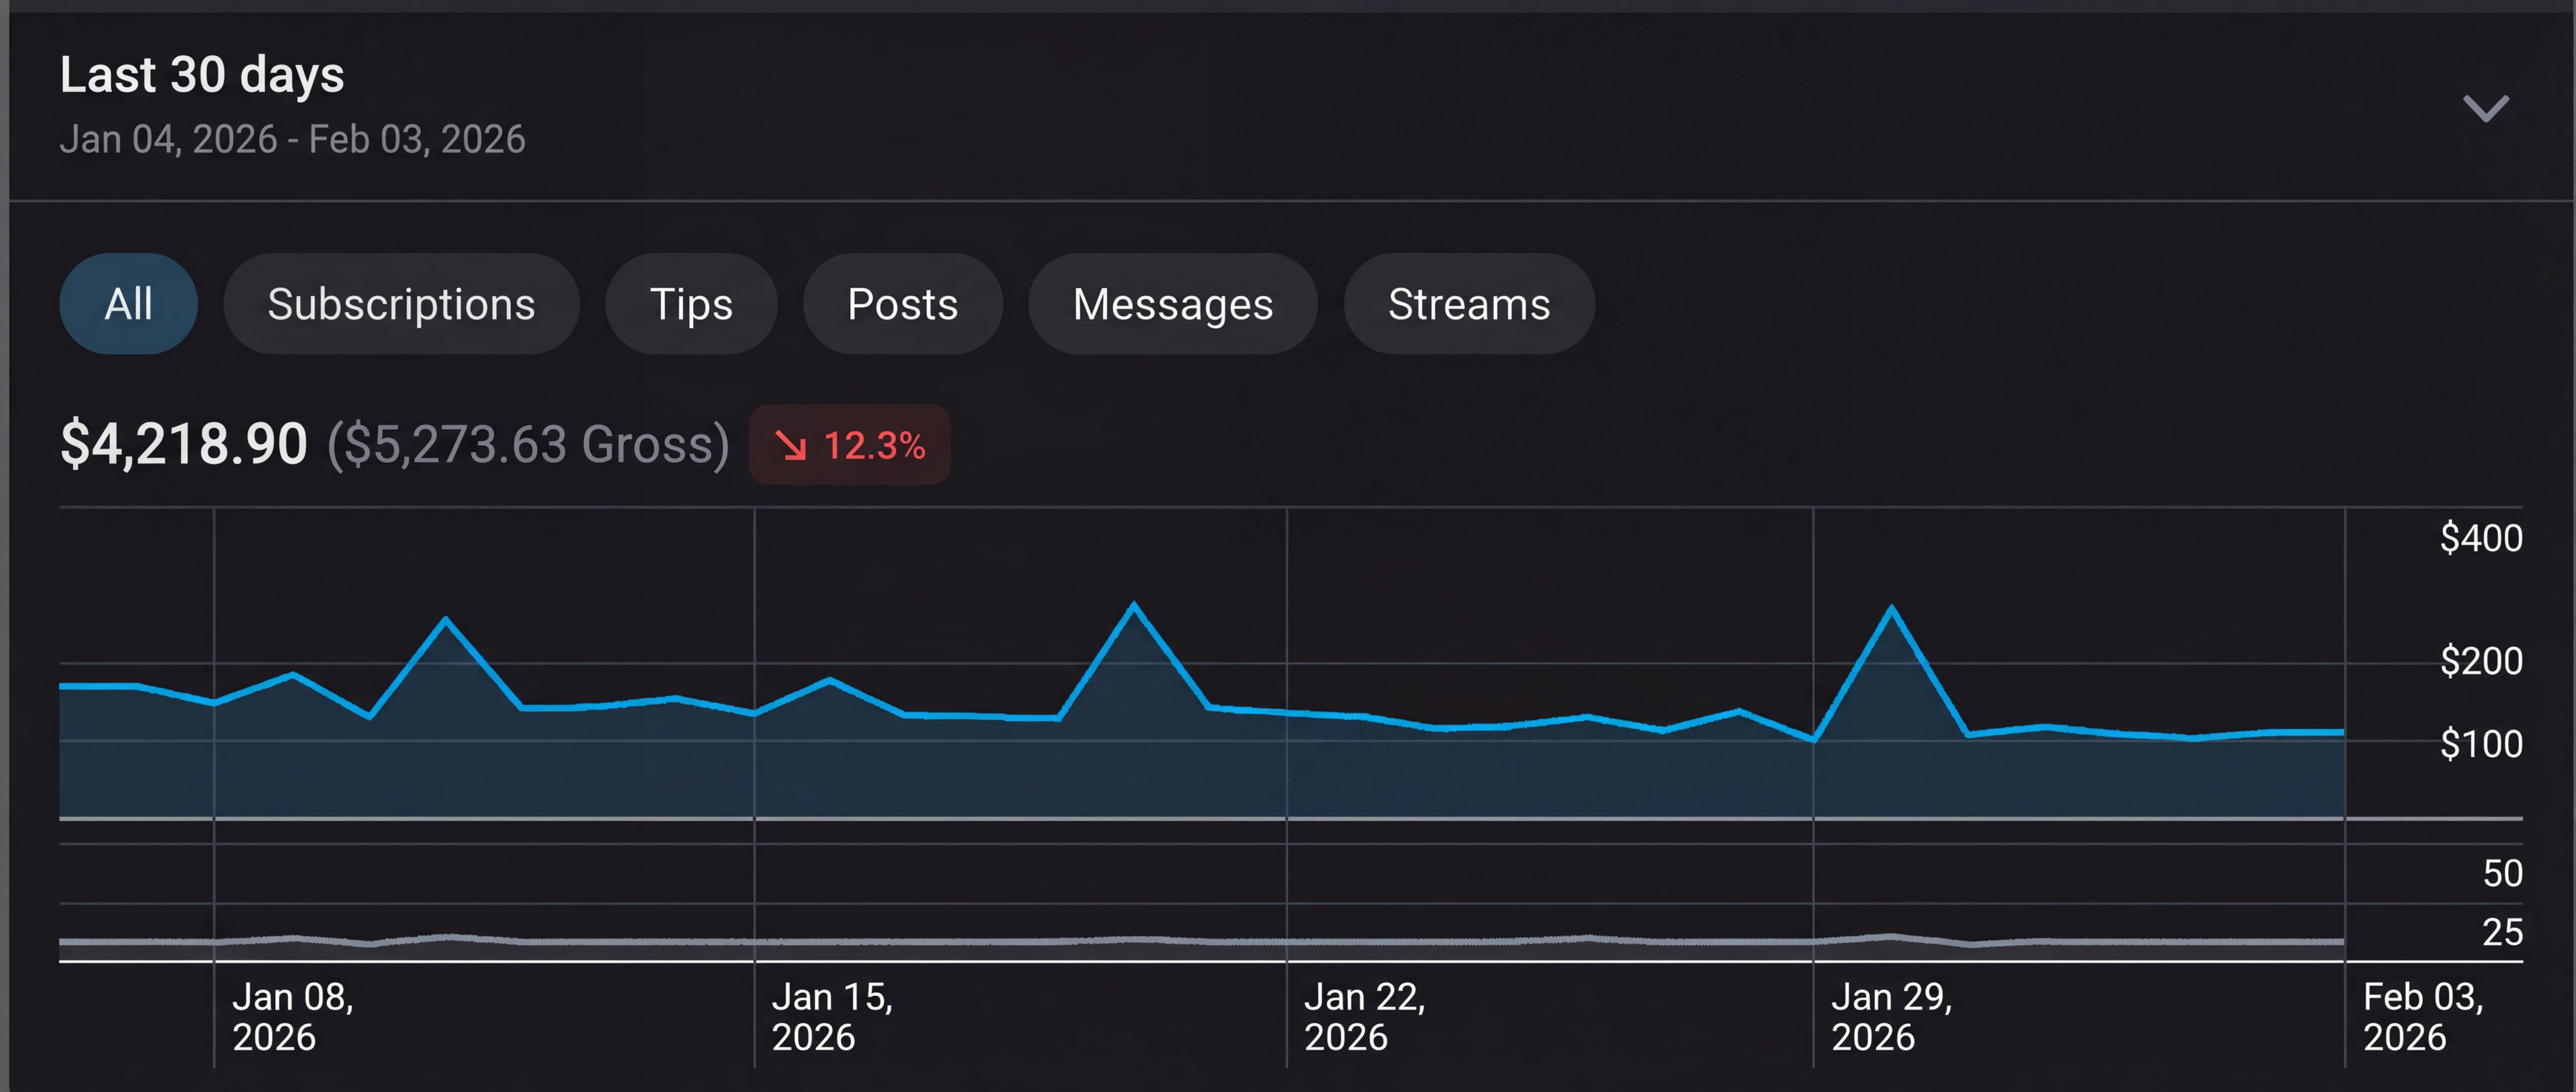Viewport: 2576px width, 1092px height.
Task: Open the Tips earnings tab
Action: (x=691, y=304)
